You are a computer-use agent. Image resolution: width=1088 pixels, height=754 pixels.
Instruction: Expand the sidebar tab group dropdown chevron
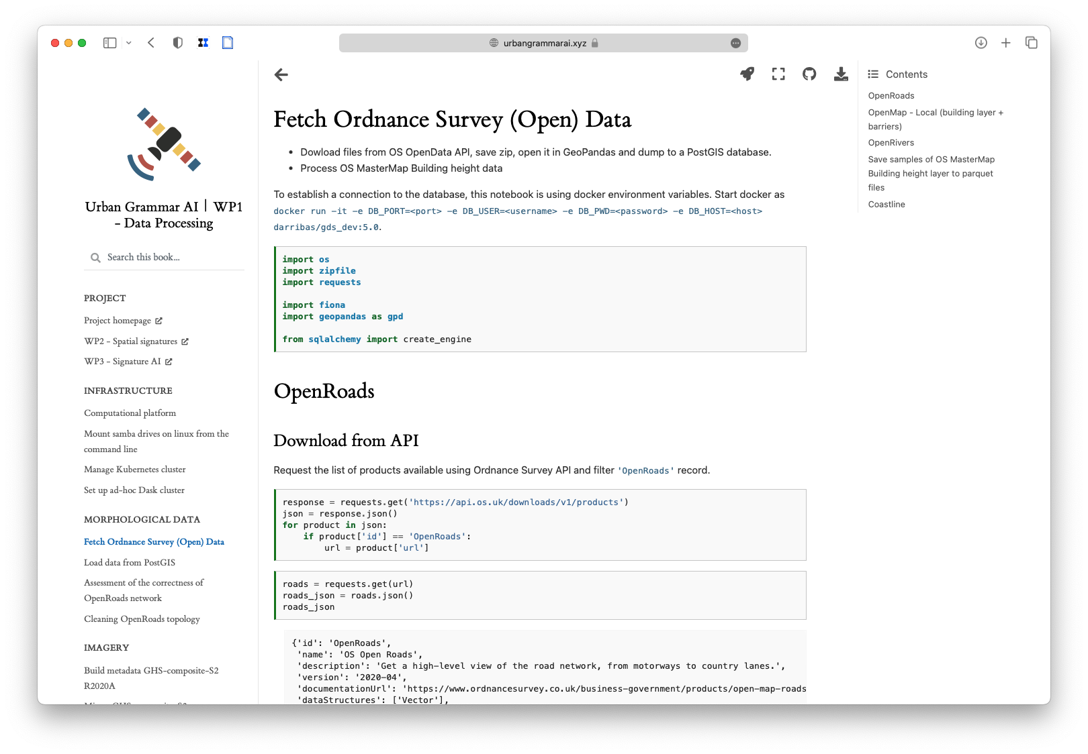[129, 43]
